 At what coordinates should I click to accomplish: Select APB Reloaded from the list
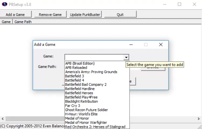pos(97,67)
